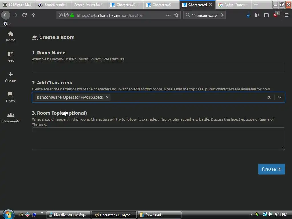Select Character.AI - Mypal taskbar button
The image size is (292, 219).
114,215
